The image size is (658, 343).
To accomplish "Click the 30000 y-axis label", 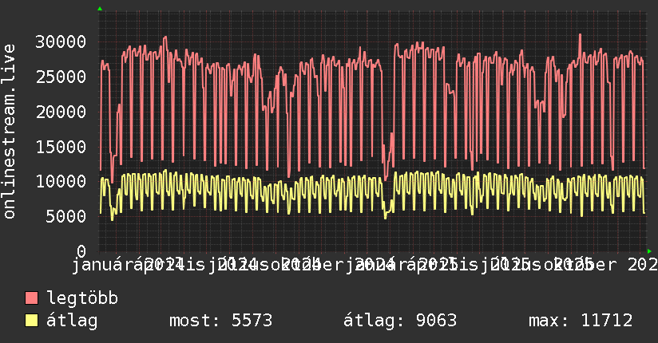I will 61,42.
